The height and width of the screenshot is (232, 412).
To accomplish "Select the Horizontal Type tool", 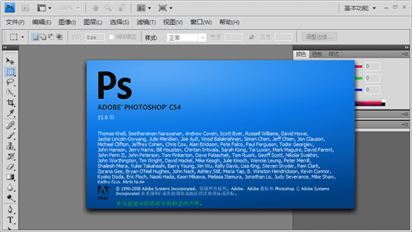I will 10,221.
